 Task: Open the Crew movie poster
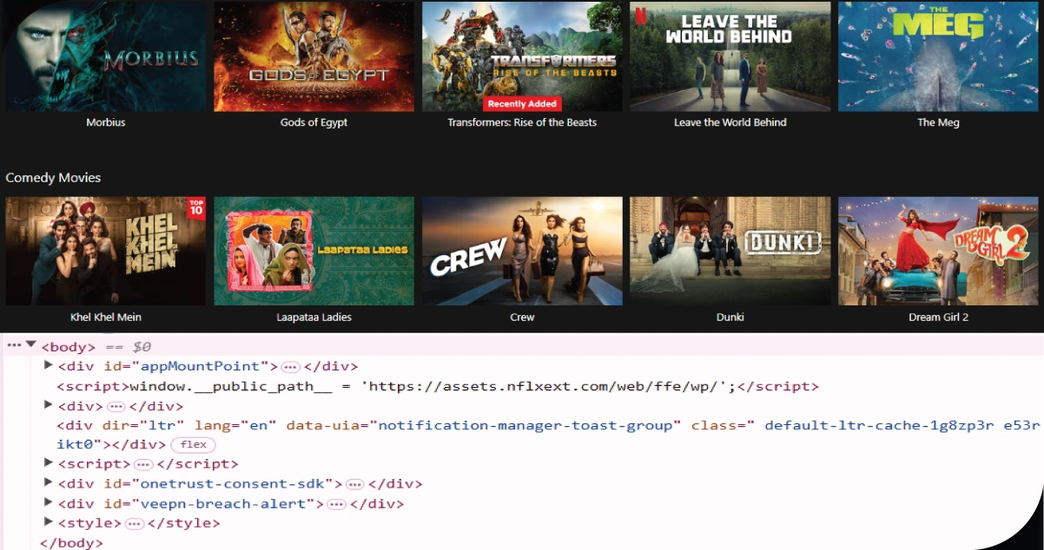tap(522, 251)
